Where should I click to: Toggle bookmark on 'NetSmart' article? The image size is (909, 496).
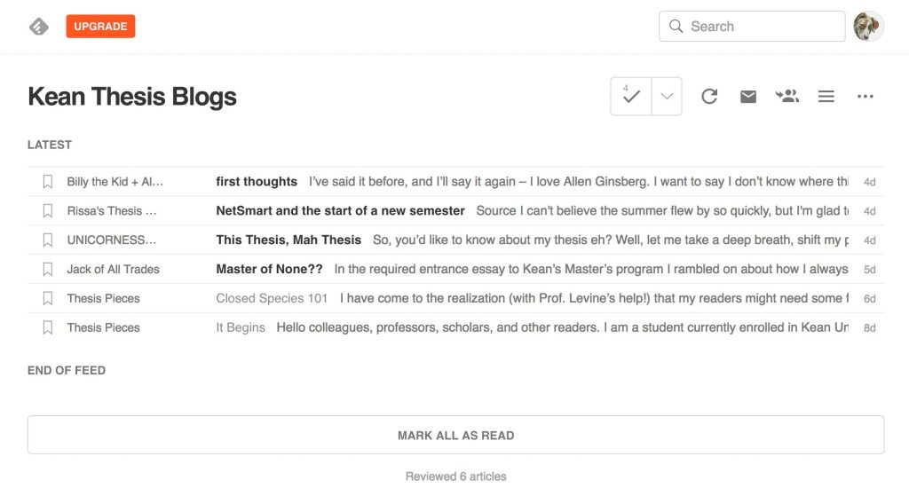click(48, 211)
